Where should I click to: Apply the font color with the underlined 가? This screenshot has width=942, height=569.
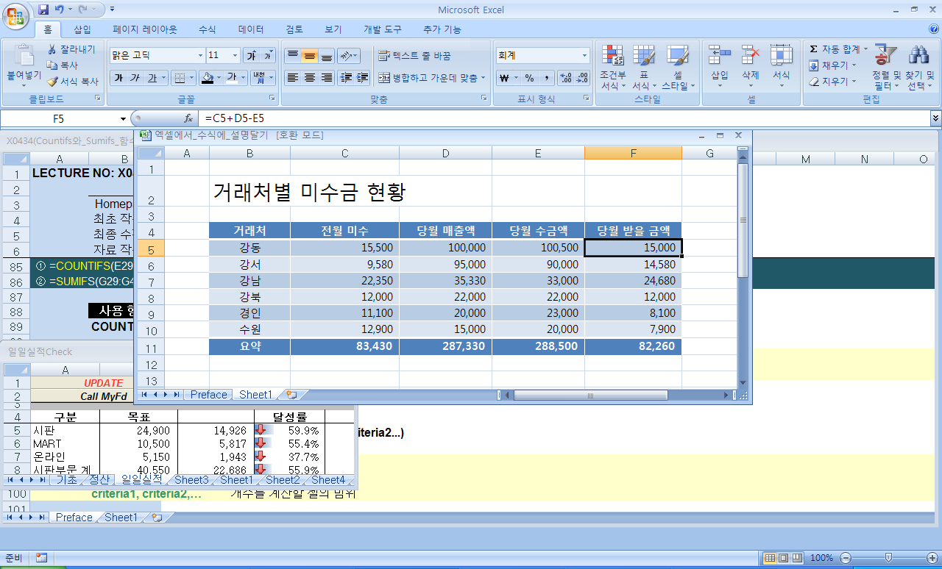click(231, 78)
